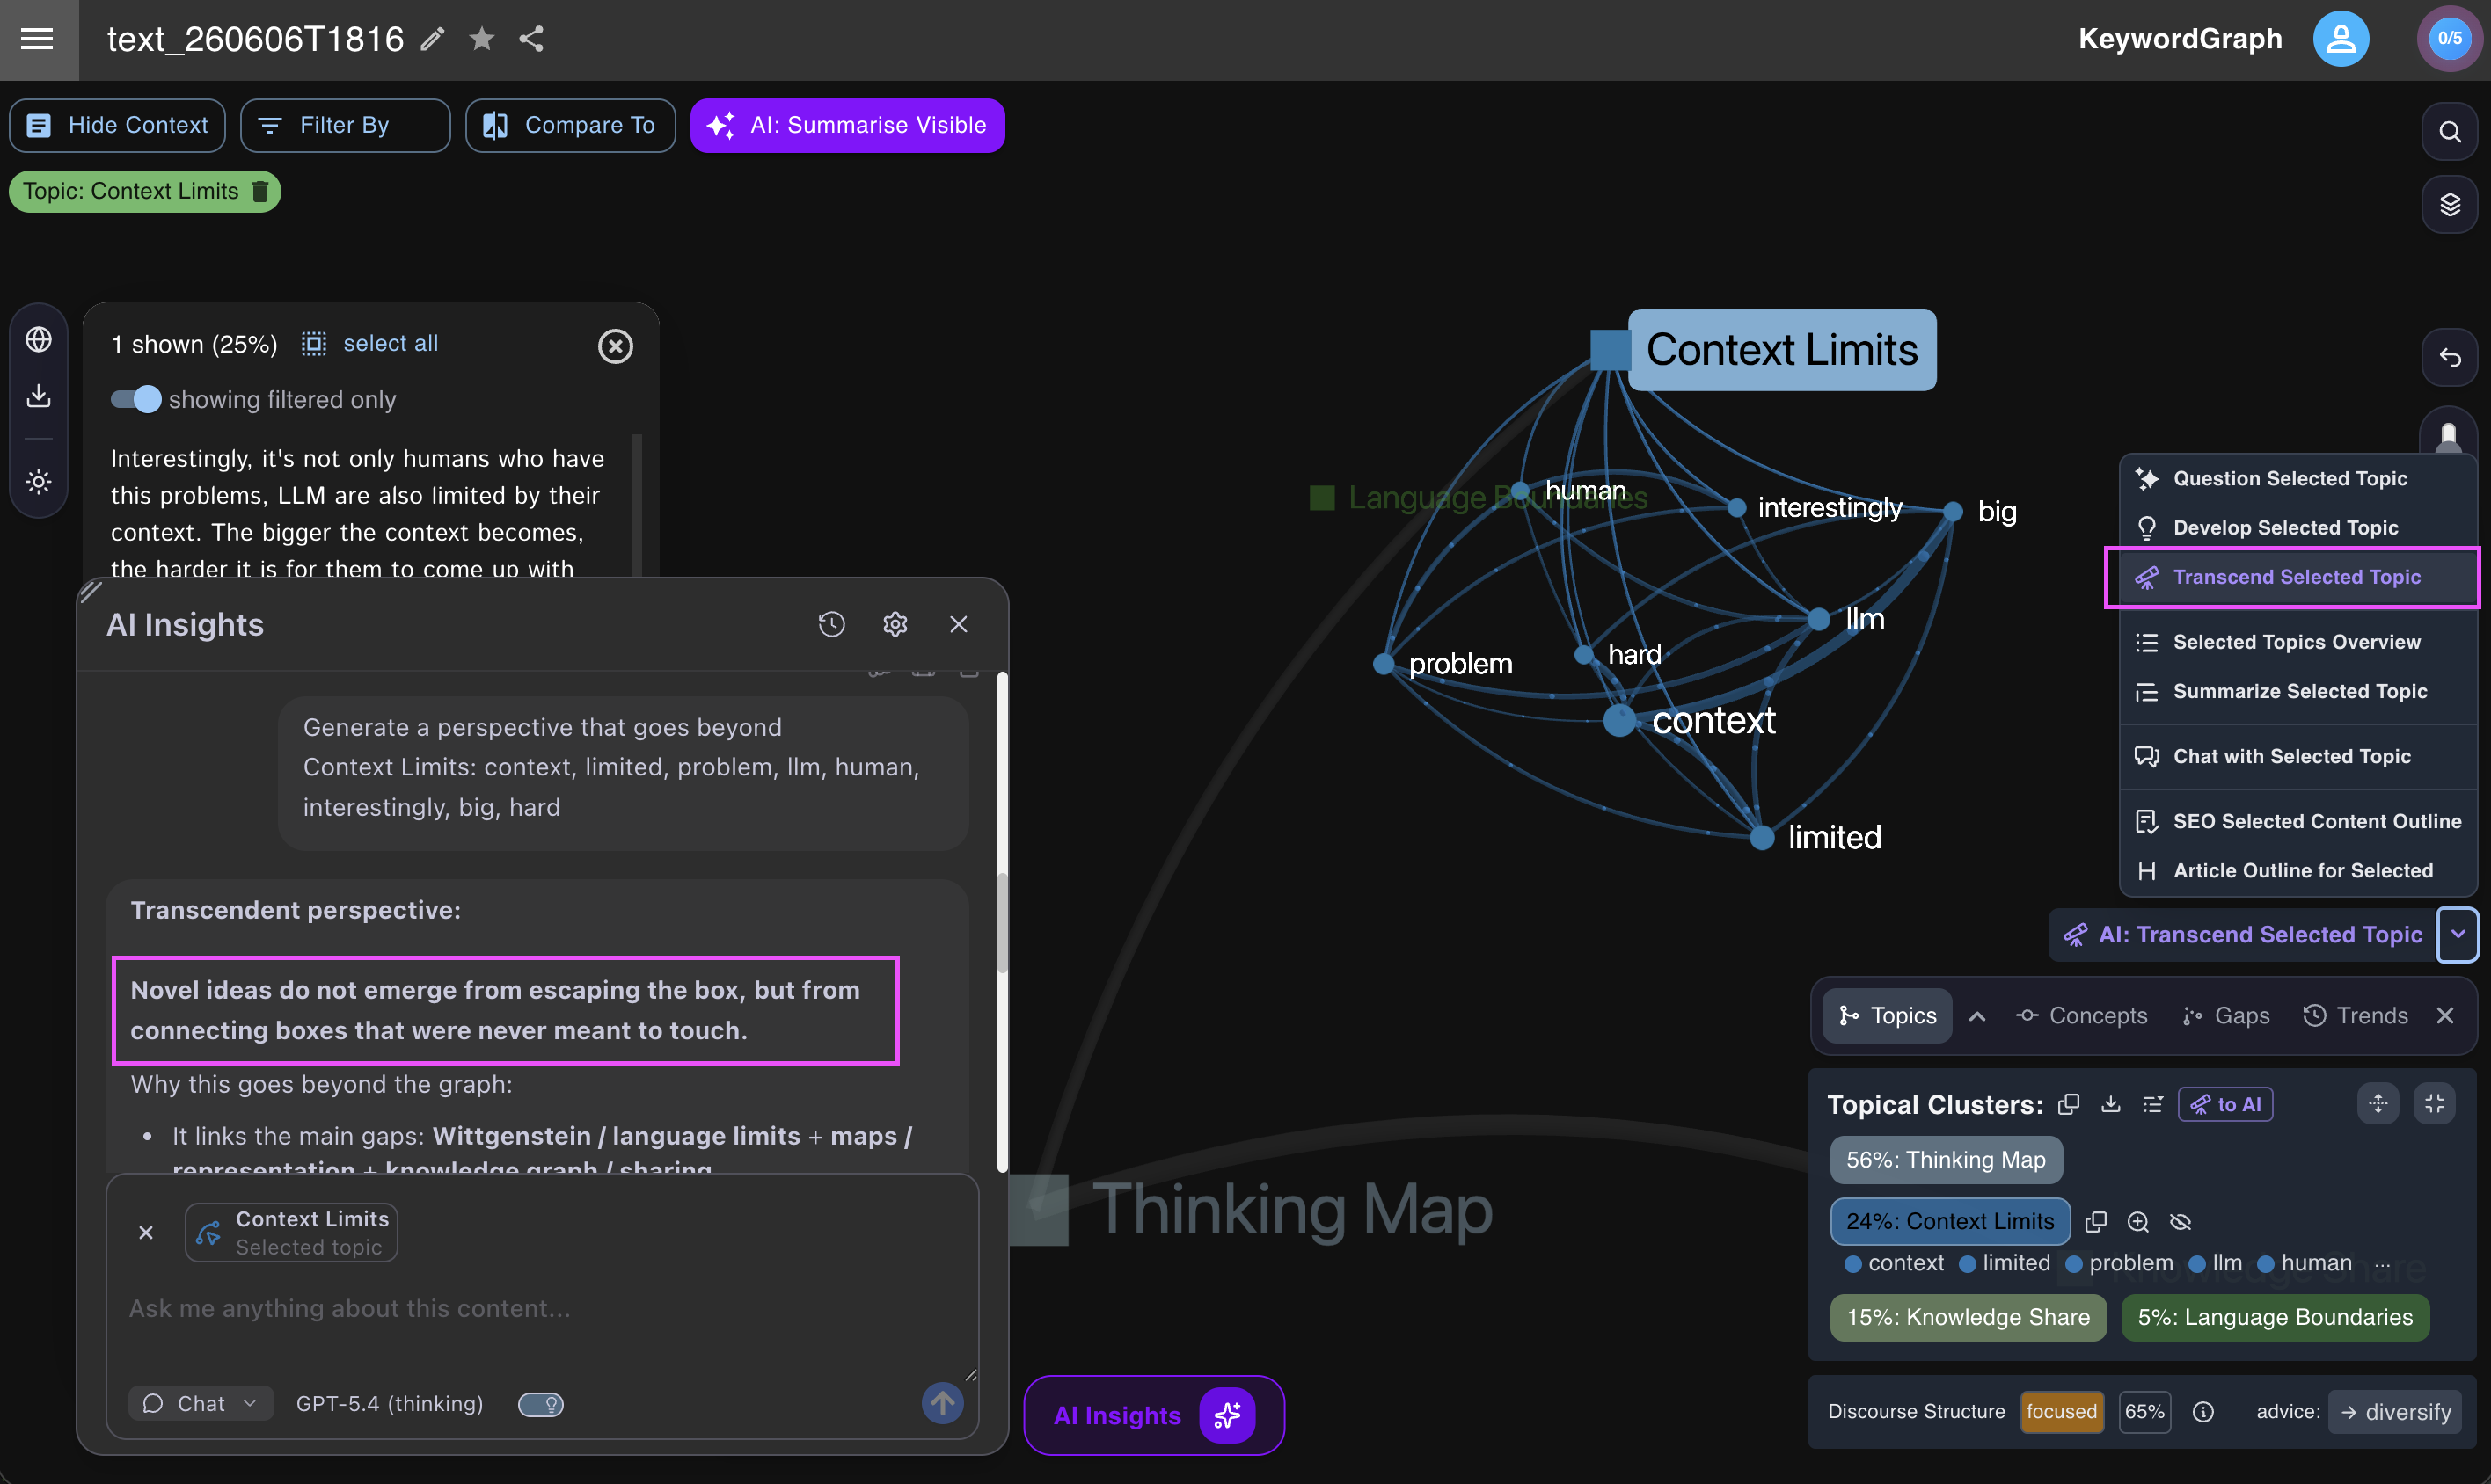Choose Selected Topics Overview
2491x1484 pixels.
2297,642
